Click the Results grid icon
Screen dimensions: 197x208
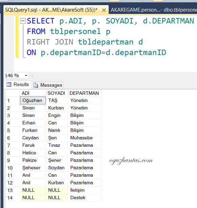coord(9,84)
